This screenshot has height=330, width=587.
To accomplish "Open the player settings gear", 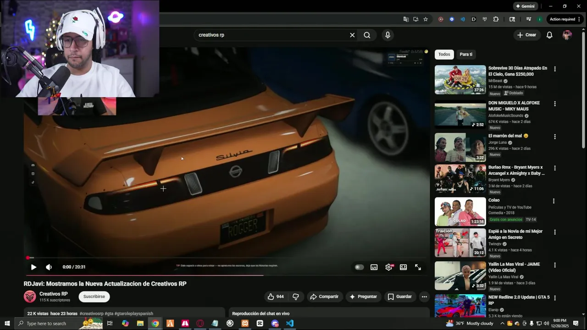I will (x=389, y=267).
